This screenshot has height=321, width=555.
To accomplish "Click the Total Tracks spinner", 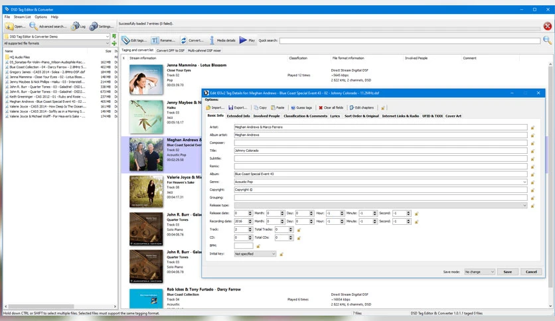I will click(291, 229).
